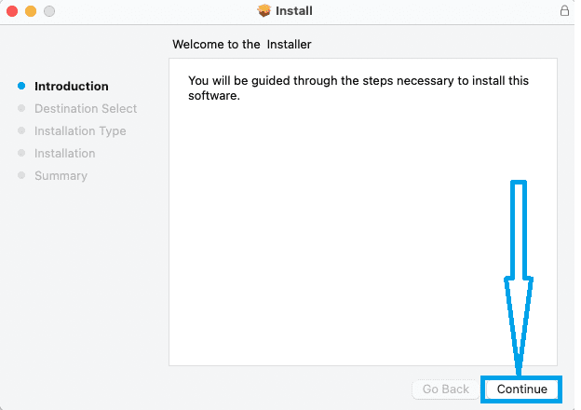Click the blue bullet beside Introduction
Image resolution: width=581 pixels, height=410 pixels.
tap(21, 87)
